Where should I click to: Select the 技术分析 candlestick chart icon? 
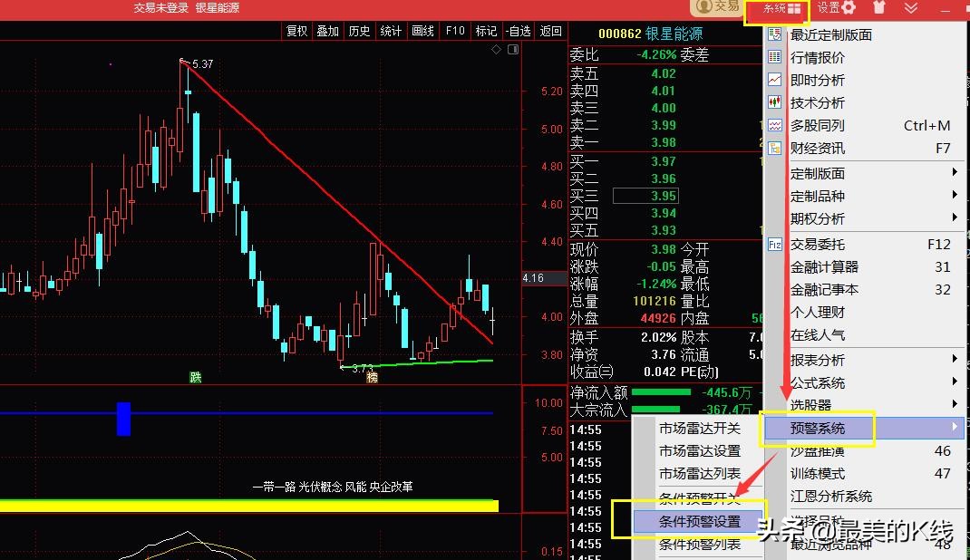point(773,102)
